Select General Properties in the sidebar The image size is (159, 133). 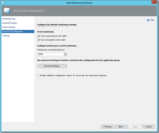coord(10,23)
